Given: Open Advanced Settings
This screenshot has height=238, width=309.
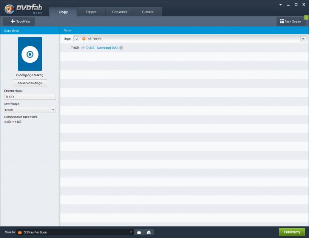Looking at the screenshot, I should pyautogui.click(x=30, y=83).
